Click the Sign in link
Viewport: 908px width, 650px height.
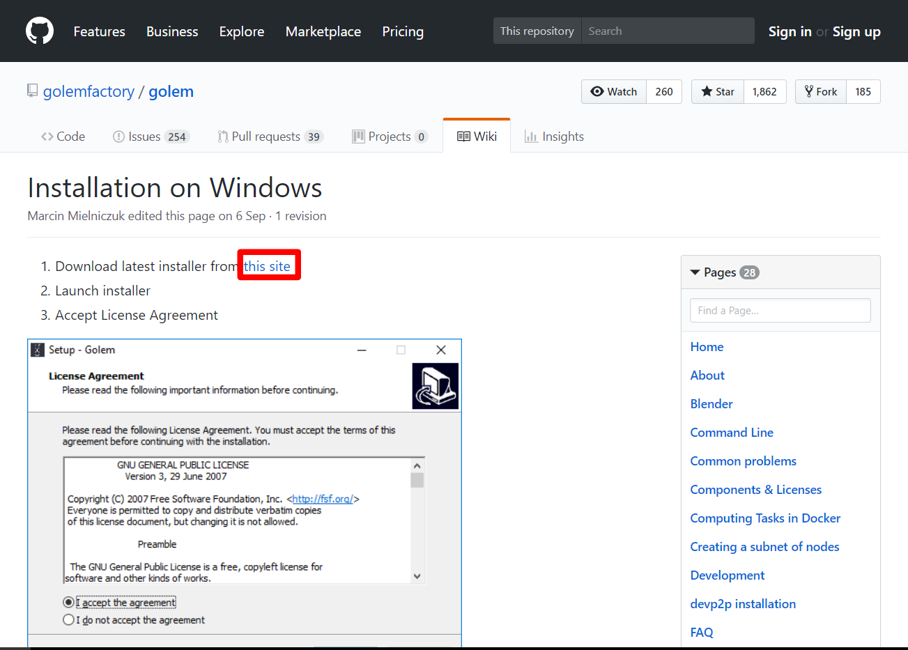(790, 31)
